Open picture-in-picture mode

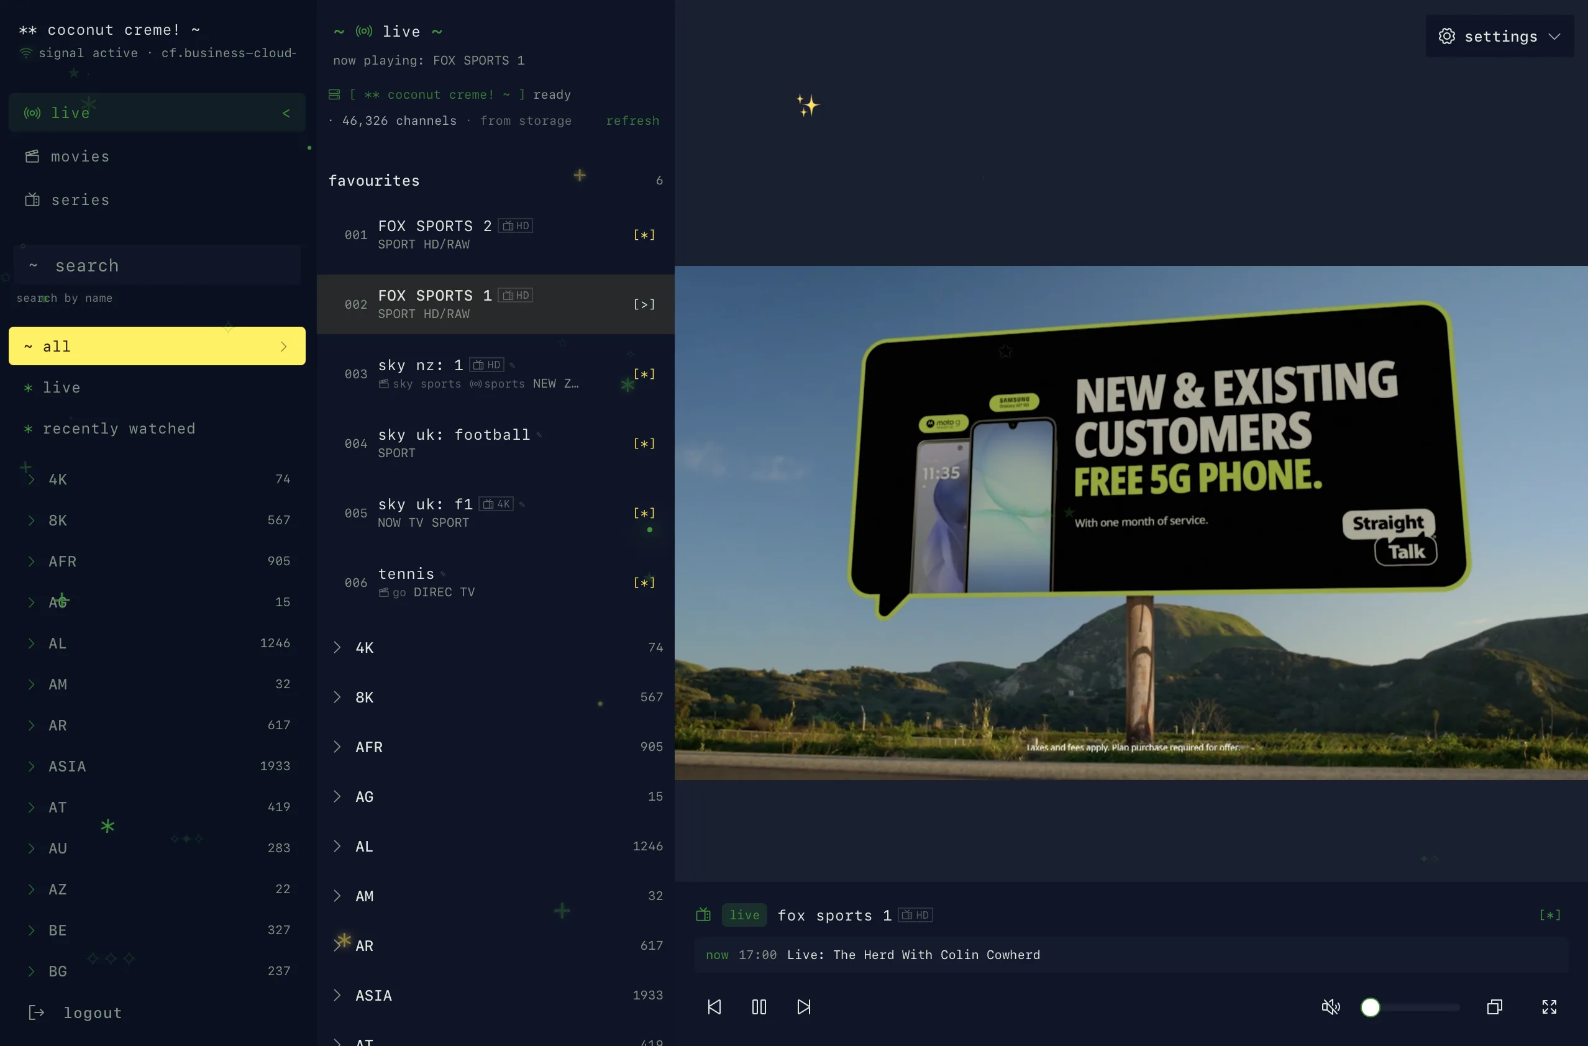(x=1495, y=1007)
